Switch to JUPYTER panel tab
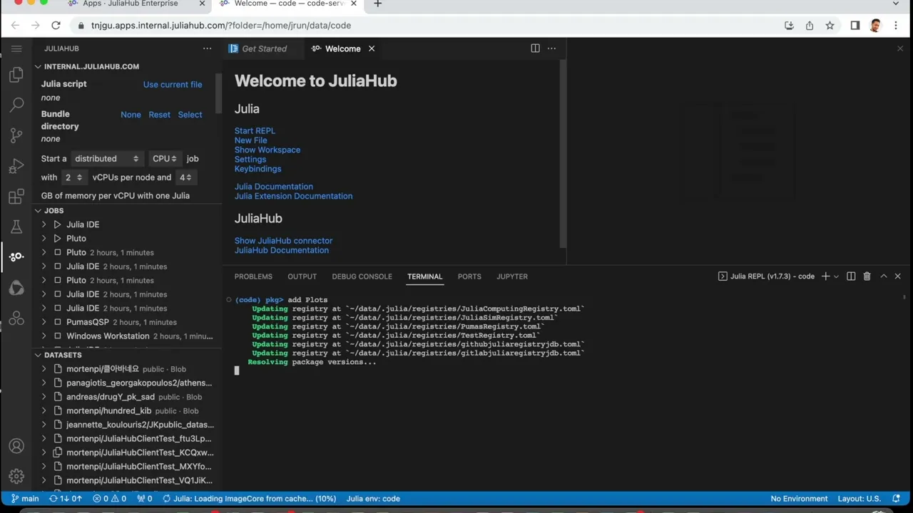Viewport: 913px width, 513px height. 512,276
